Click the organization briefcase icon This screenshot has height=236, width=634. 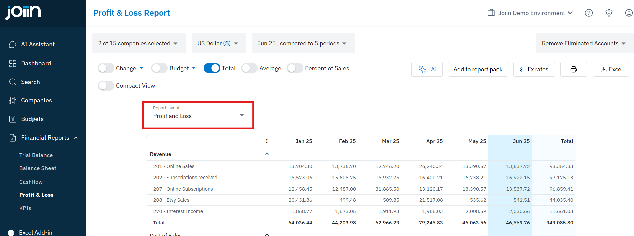[491, 13]
